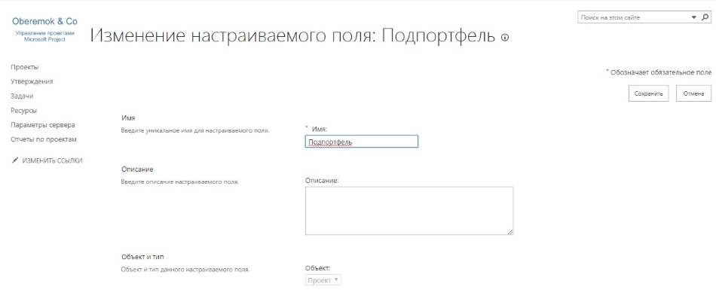Click the 'Объект и тип' section heading
The height and width of the screenshot is (293, 716).
[x=142, y=257]
